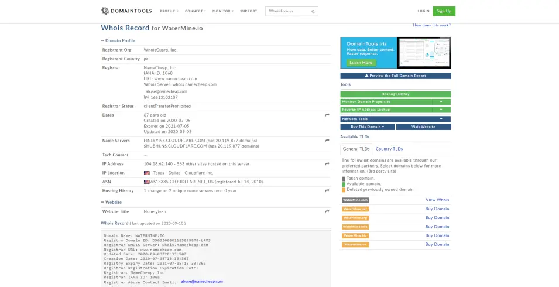Click abuse@namecheap.com link in Whois record
This screenshot has width=559, height=287.
(201, 282)
